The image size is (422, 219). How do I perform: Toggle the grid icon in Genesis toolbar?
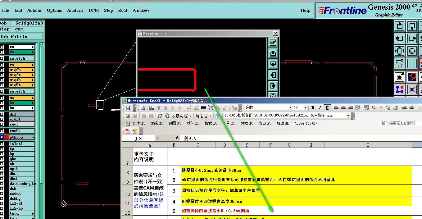tap(412, 63)
